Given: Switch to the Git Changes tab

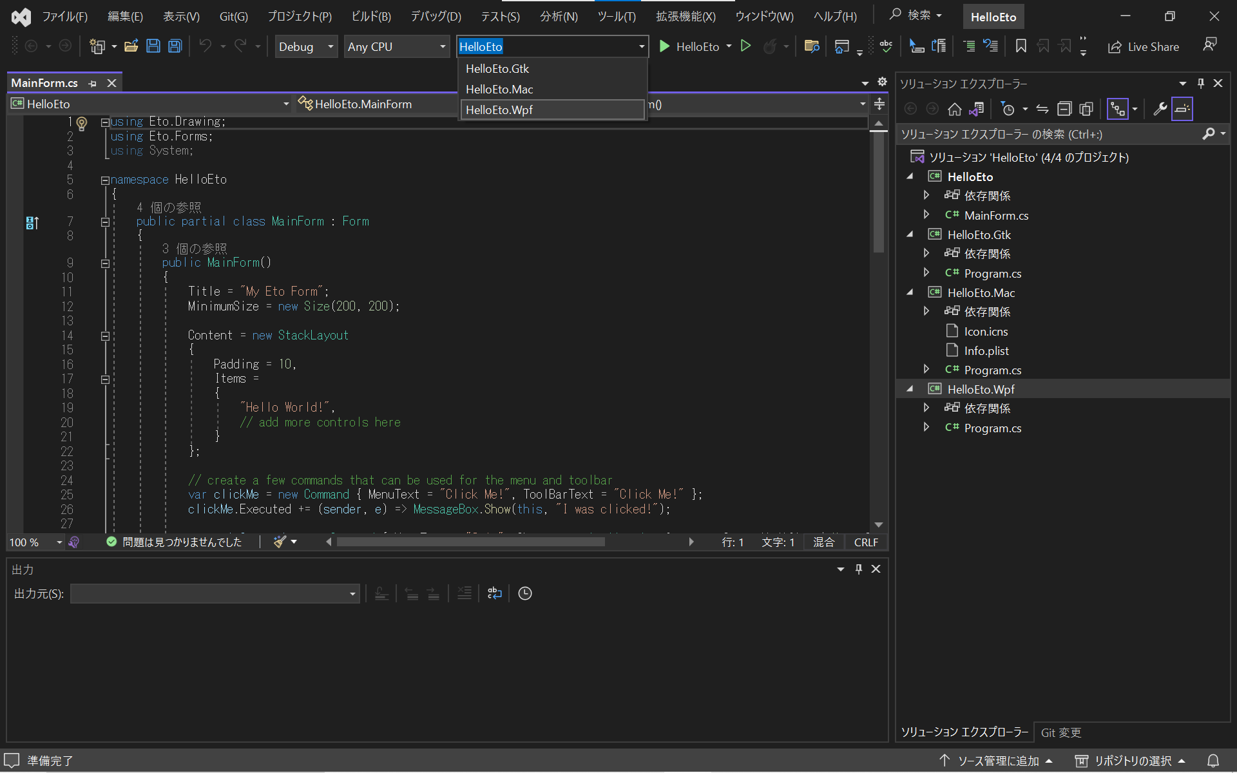Looking at the screenshot, I should 1061,732.
